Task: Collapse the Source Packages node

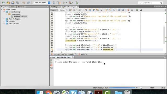Action: [4, 12]
